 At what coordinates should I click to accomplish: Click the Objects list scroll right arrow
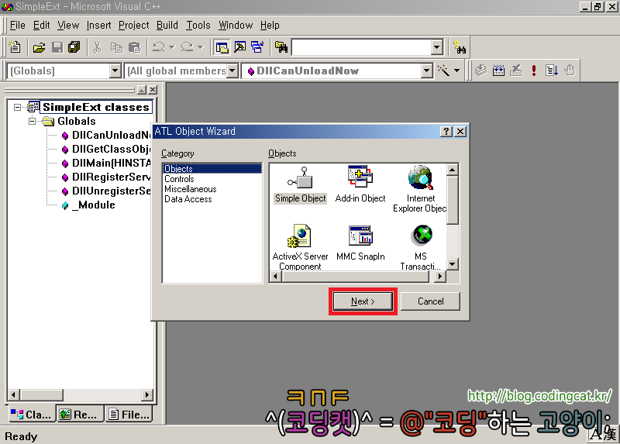pos(439,276)
